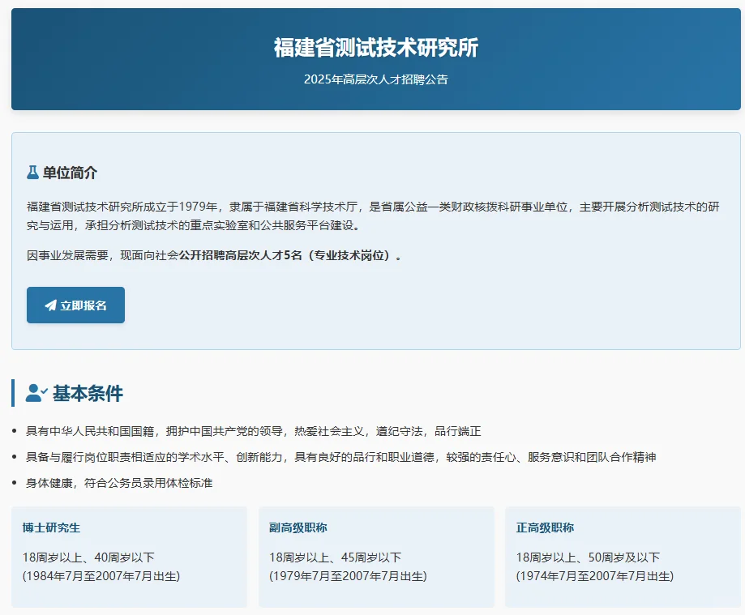This screenshot has height=615, width=745.
Task: Click the bullet about 学术水平、创新能力
Action: pyautogui.click(x=340, y=457)
